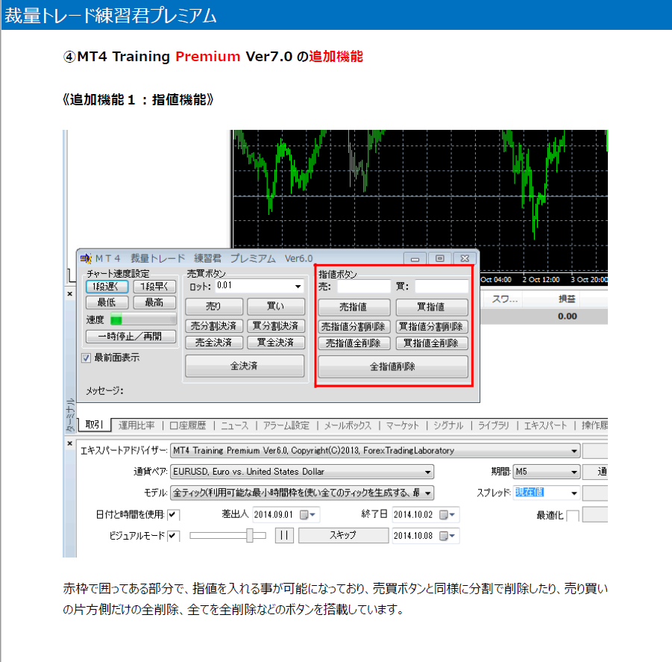This screenshot has width=672, height=662.
Task: Click the 損益 column header
Action: 567,299
